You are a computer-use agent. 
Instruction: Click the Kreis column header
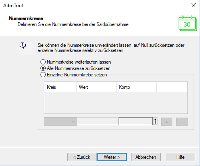tap(60, 87)
